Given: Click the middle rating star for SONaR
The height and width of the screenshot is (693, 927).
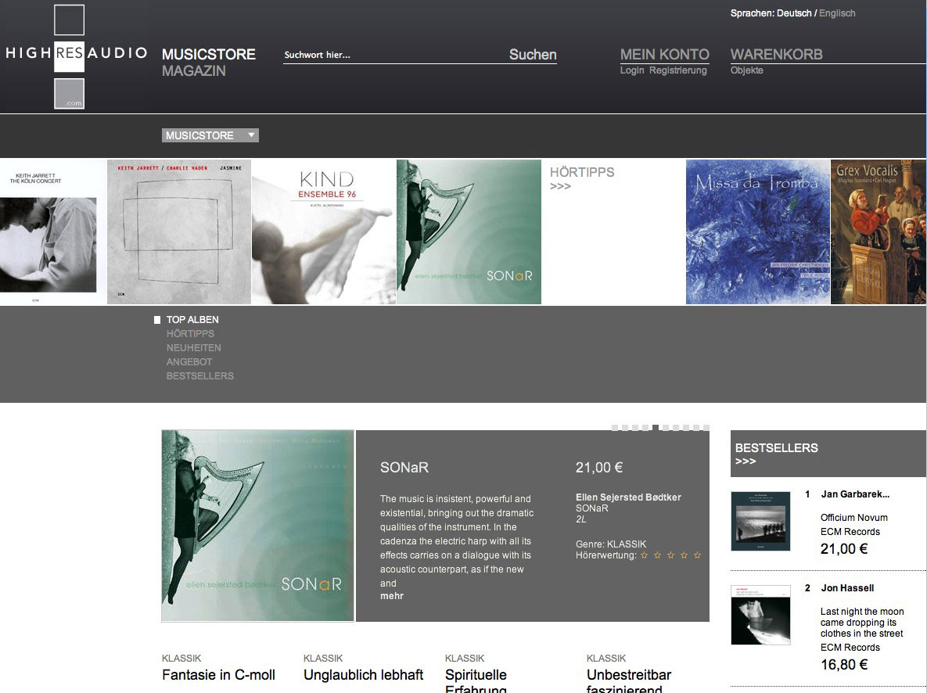Looking at the screenshot, I should point(669,555).
